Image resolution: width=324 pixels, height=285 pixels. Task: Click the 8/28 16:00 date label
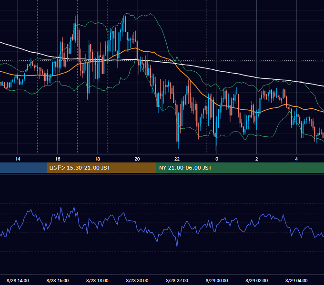[58, 280]
